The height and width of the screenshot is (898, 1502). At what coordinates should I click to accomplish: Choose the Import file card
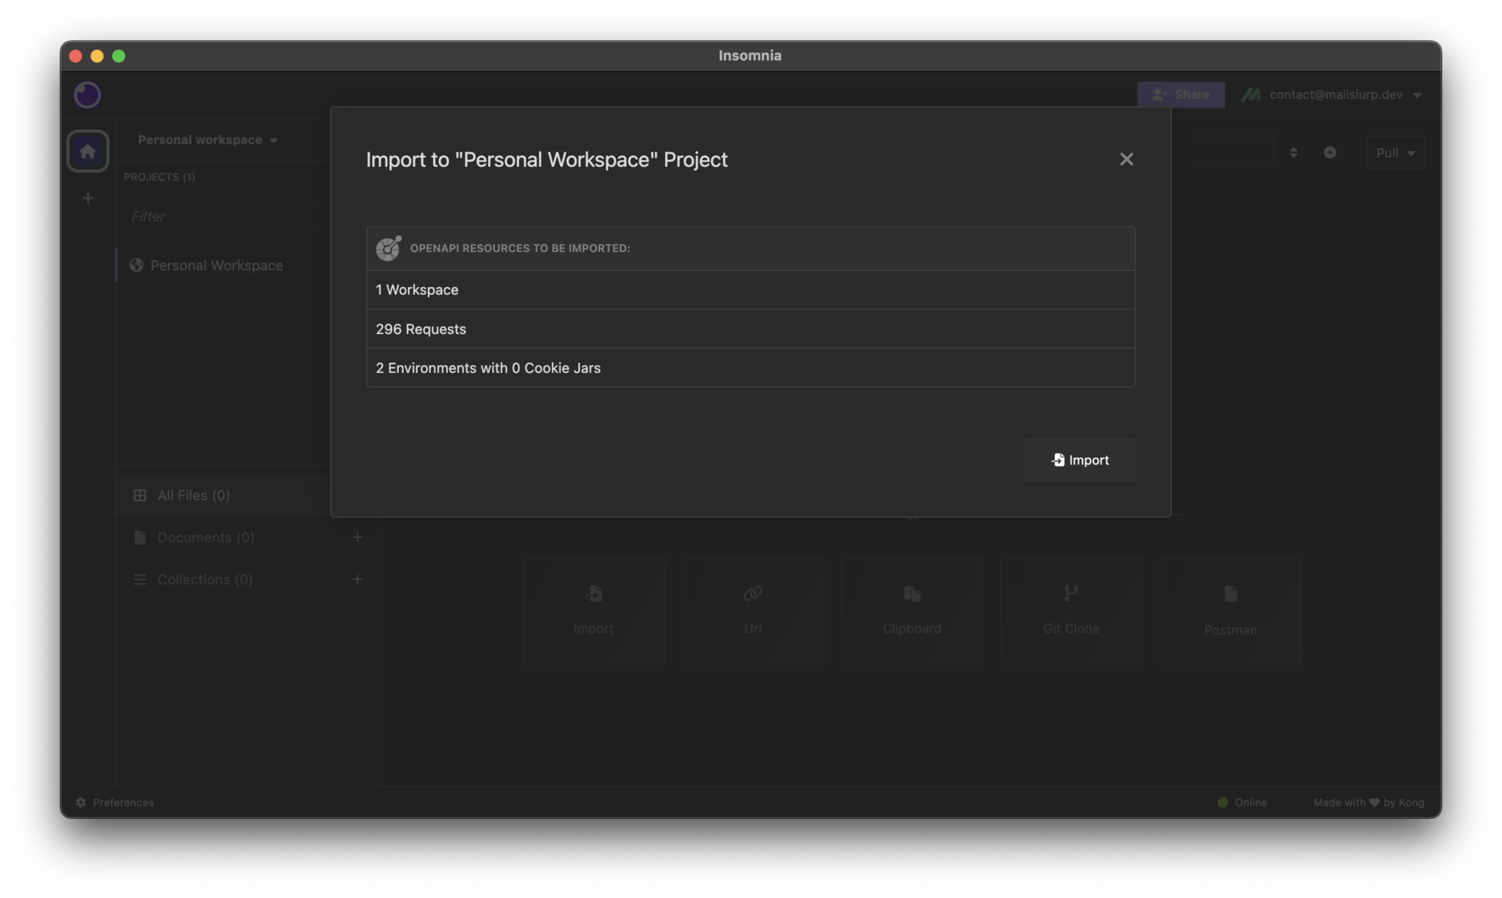[593, 611]
